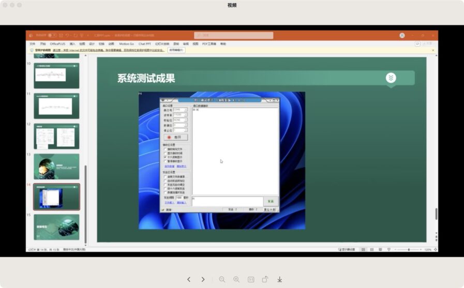Click the zoom out magnifier icon
Screen dimensions: 464x288
coord(222,279)
